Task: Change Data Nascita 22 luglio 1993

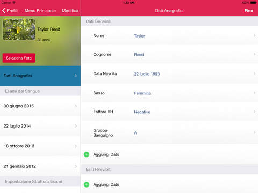Action: [x=147, y=74]
